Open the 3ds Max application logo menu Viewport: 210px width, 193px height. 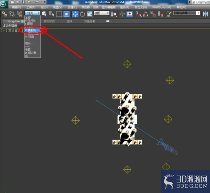[x=3, y=4]
